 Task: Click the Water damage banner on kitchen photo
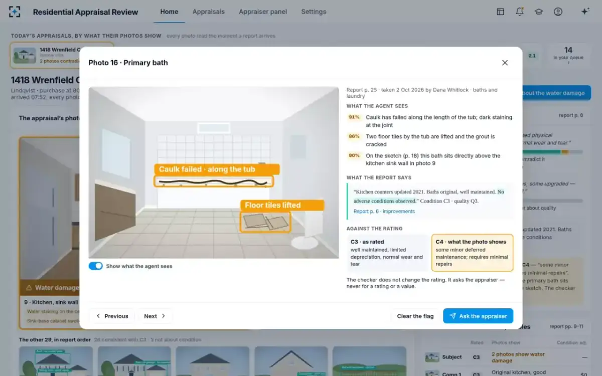click(50, 288)
